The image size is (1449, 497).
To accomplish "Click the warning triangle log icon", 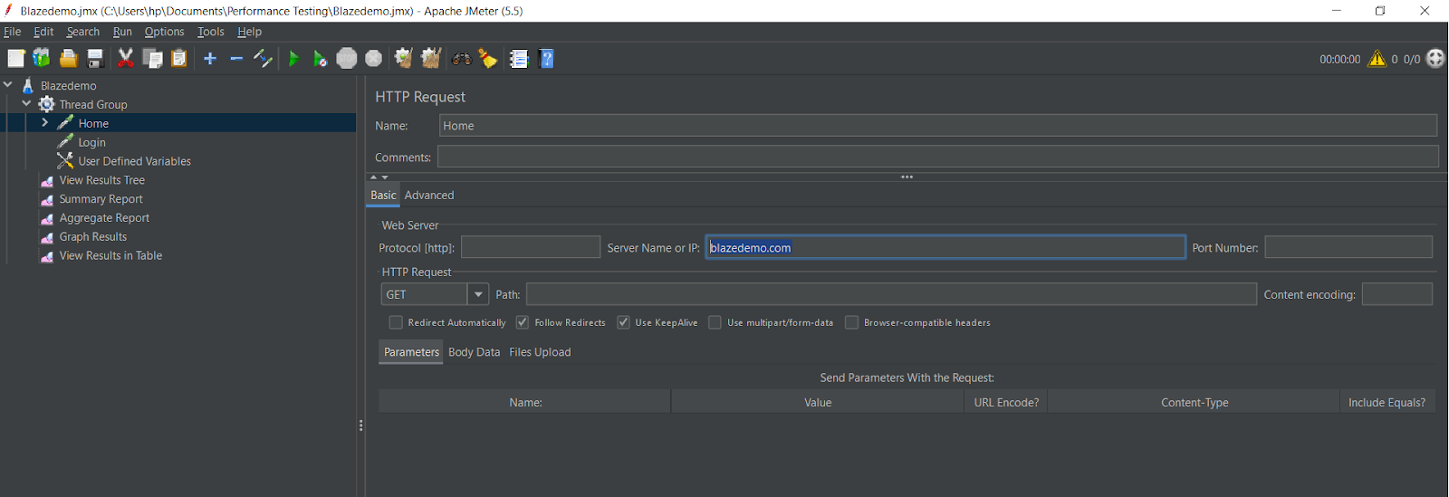I will [x=1377, y=59].
